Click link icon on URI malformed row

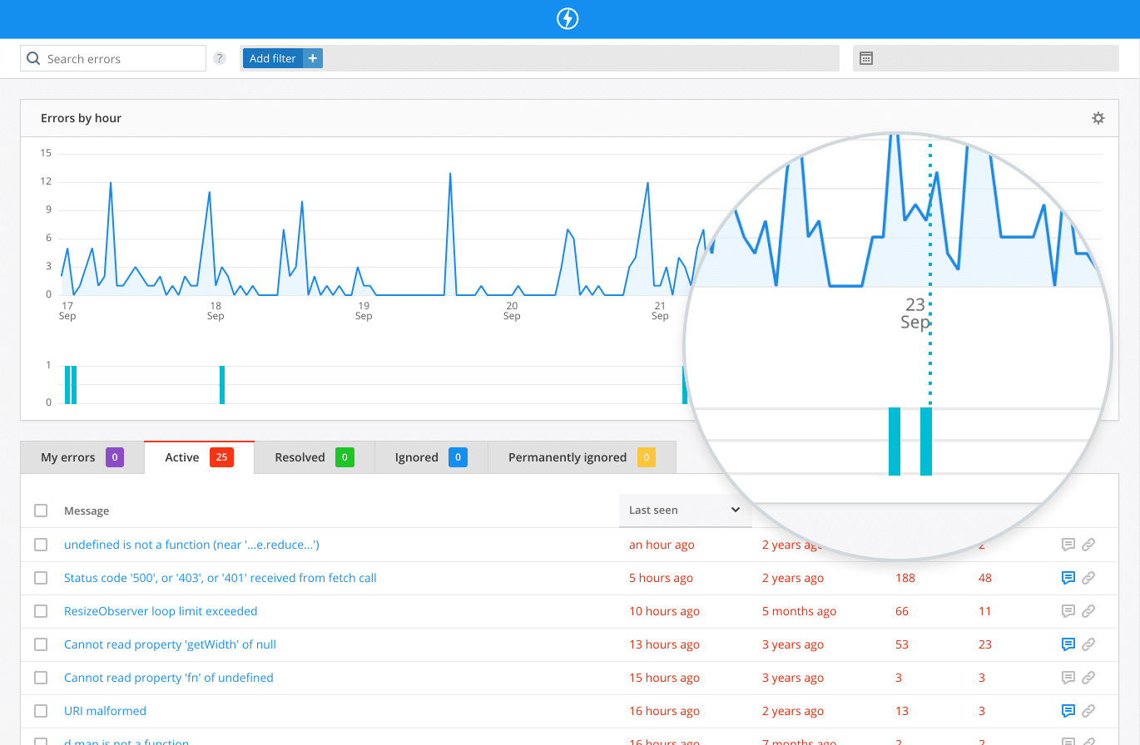pos(1088,711)
